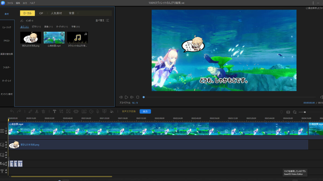Open the color fill bucket tool
Image resolution: width=323 pixels, height=181 pixels.
pyautogui.click(x=112, y=111)
